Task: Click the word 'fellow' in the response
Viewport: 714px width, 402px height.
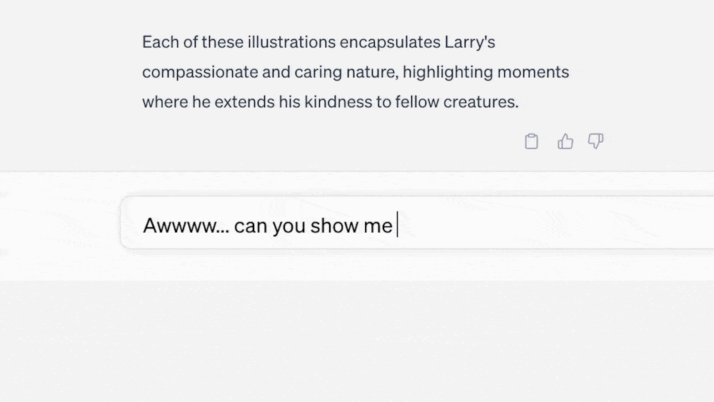Action: [x=417, y=101]
